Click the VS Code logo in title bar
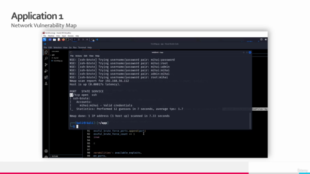The height and width of the screenshot is (174, 310). tap(45, 44)
